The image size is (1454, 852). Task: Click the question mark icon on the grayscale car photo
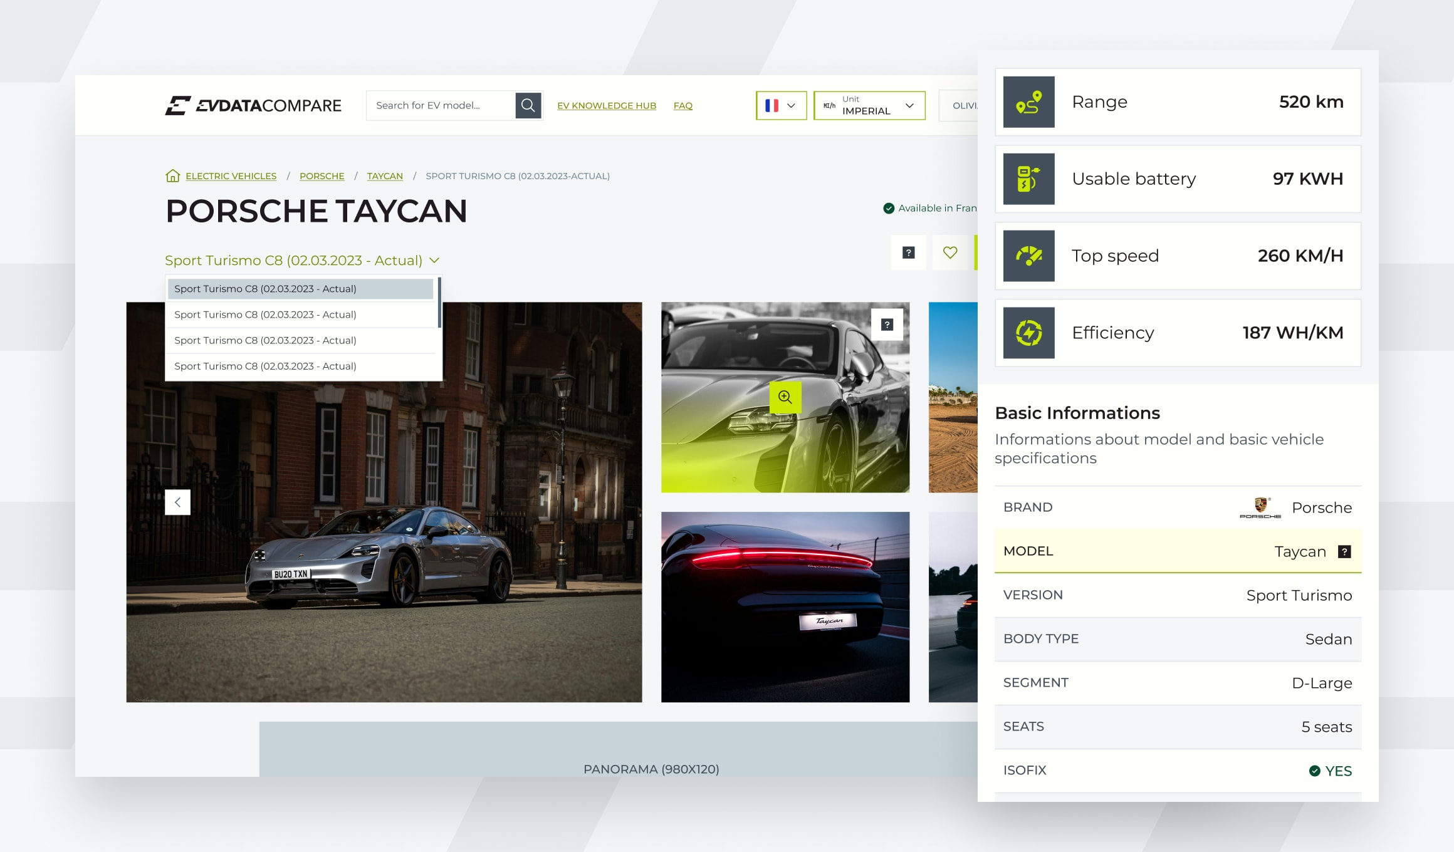[x=887, y=325]
